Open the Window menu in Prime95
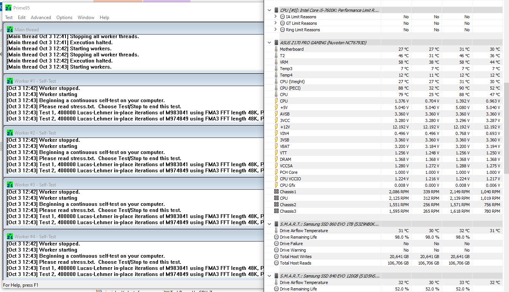509x292 pixels. (86, 18)
